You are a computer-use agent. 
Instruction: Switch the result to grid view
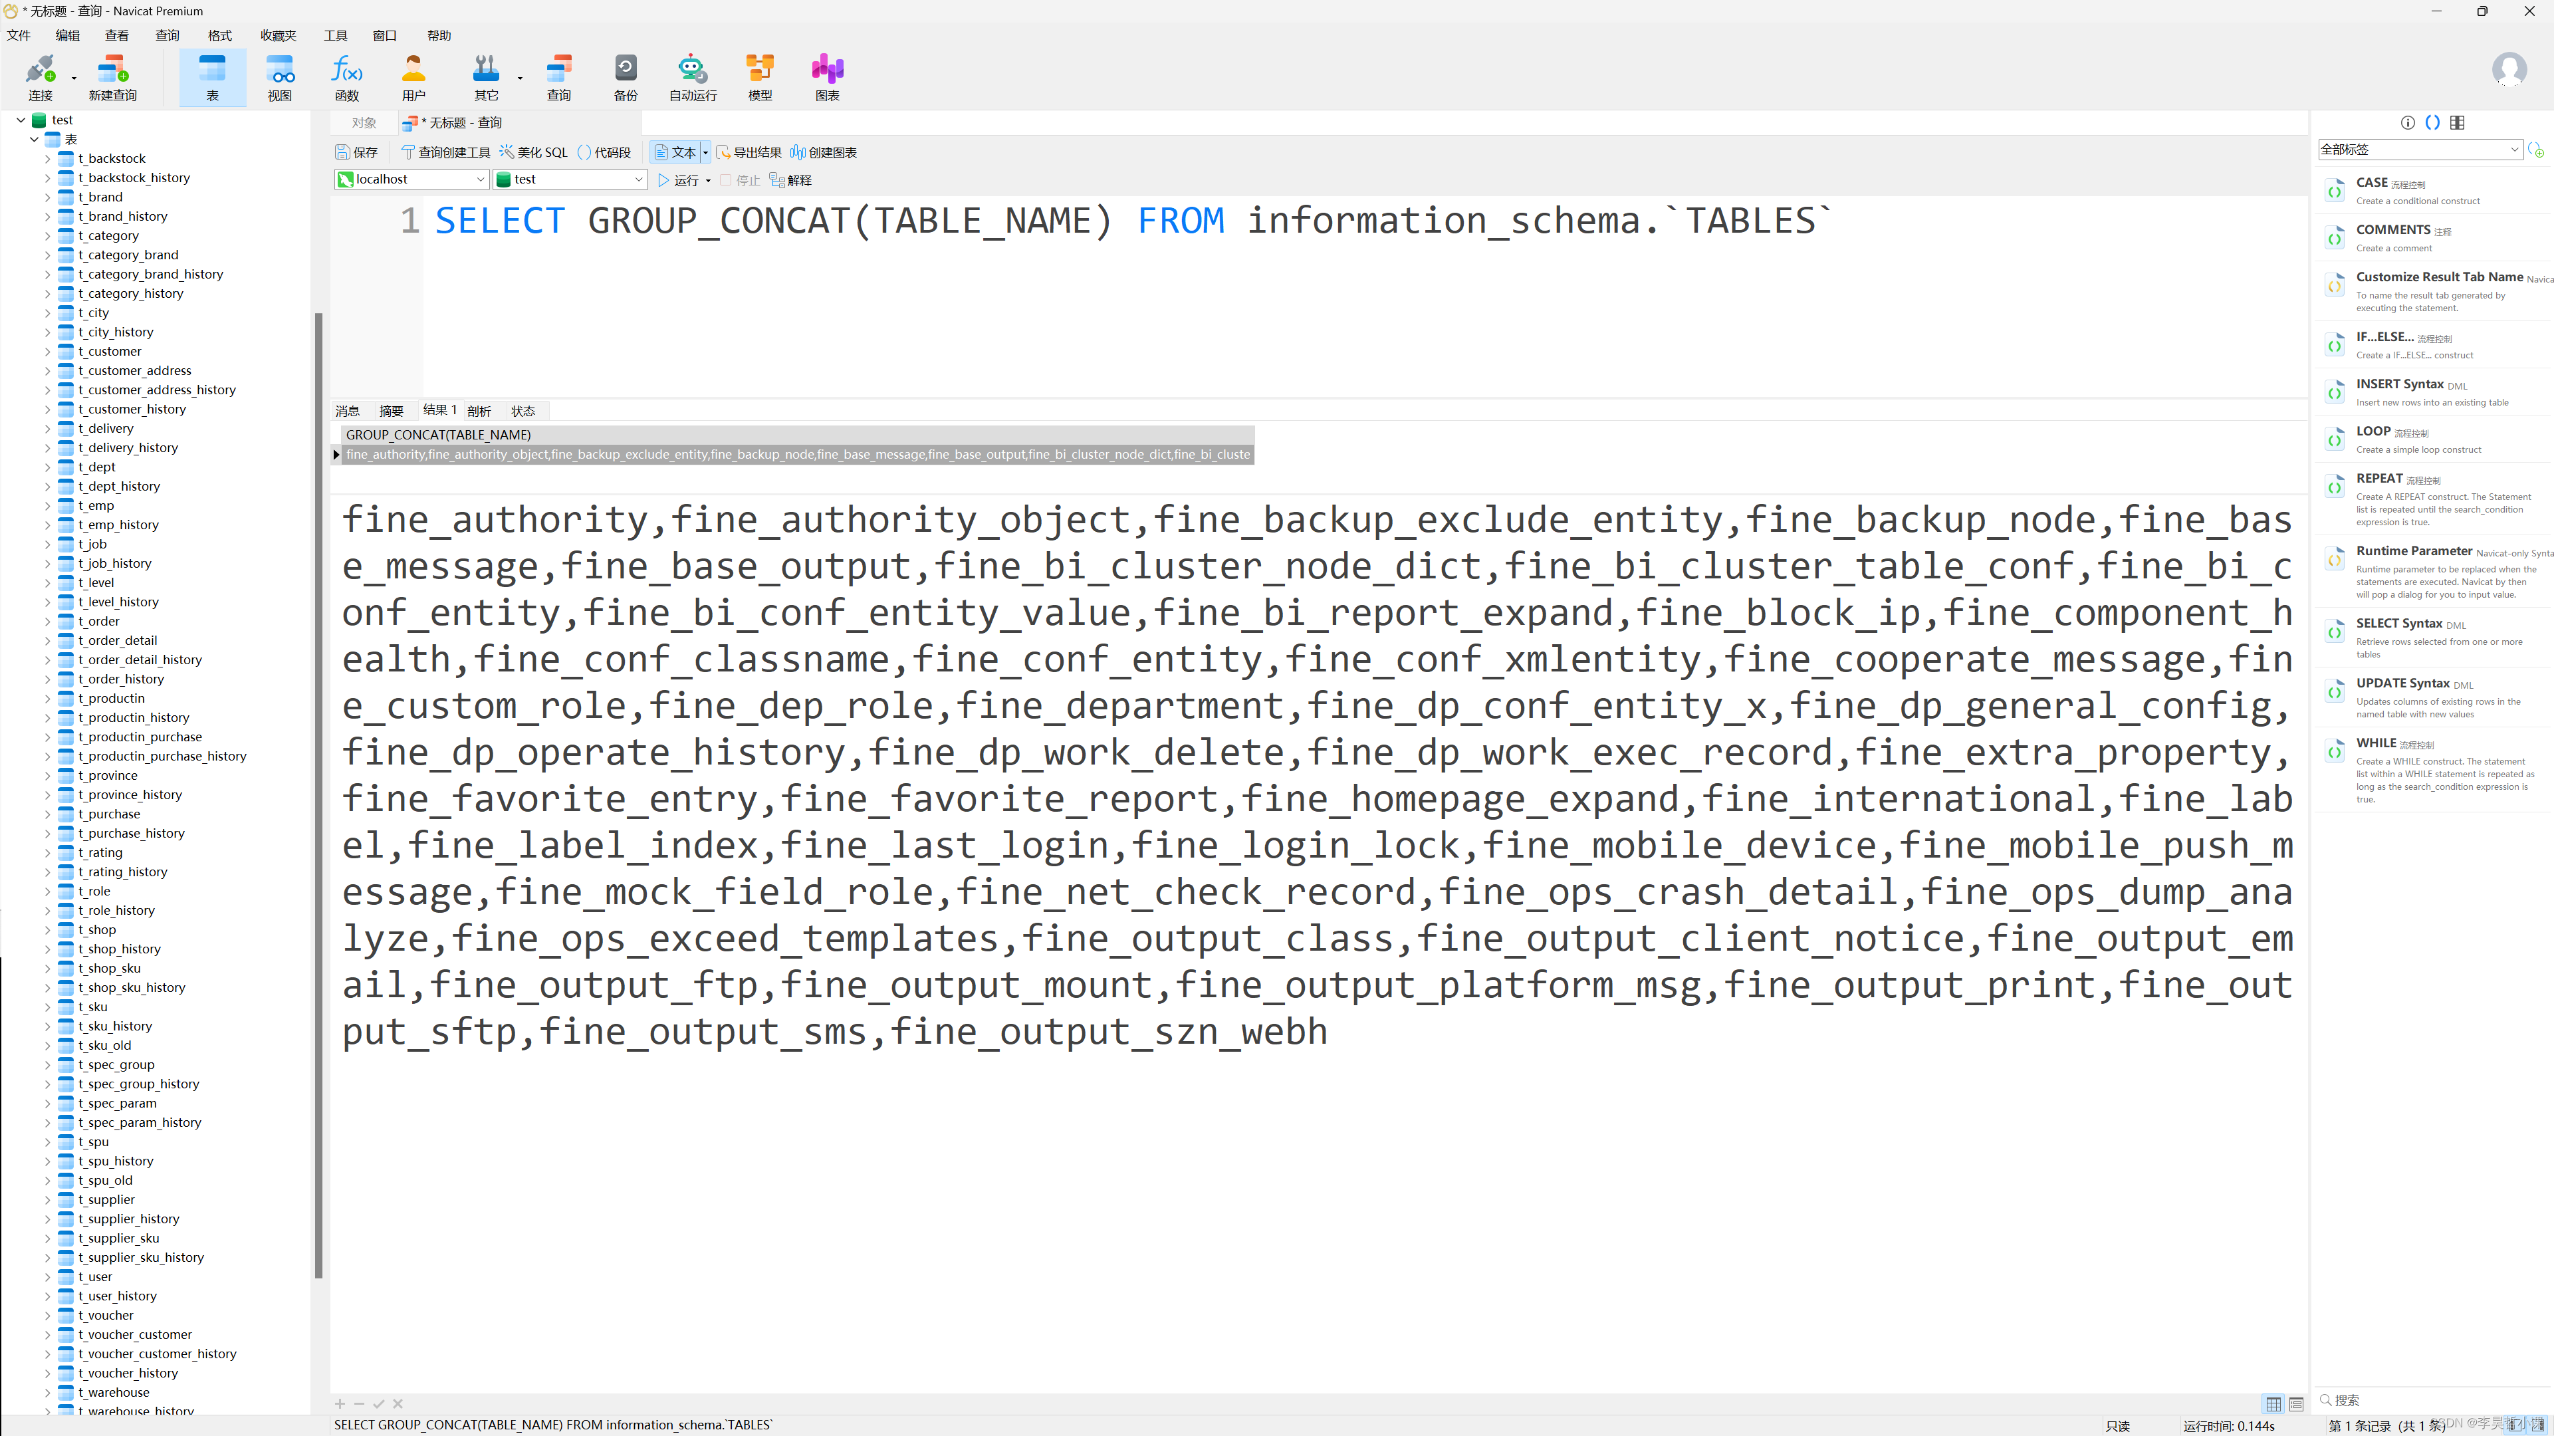(2273, 1404)
